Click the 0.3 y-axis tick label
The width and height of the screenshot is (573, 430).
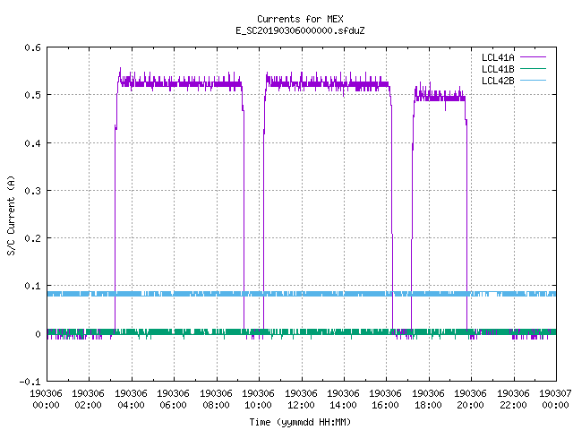click(32, 191)
